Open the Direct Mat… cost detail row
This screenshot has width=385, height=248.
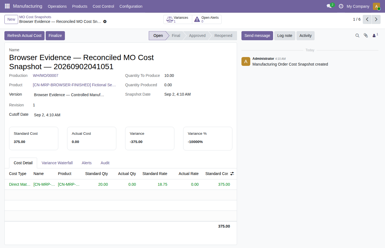(120, 184)
